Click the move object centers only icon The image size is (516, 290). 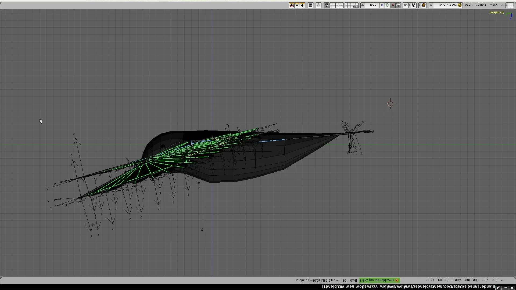[405, 5]
